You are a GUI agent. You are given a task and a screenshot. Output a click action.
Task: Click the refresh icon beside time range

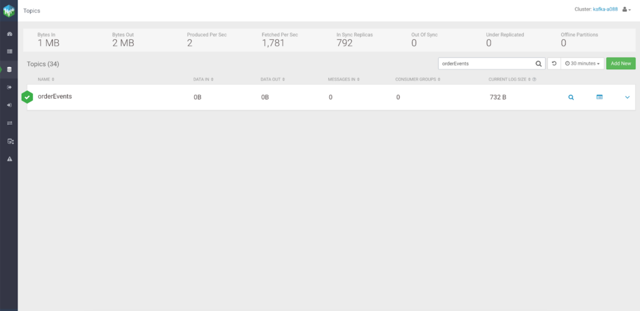point(554,64)
